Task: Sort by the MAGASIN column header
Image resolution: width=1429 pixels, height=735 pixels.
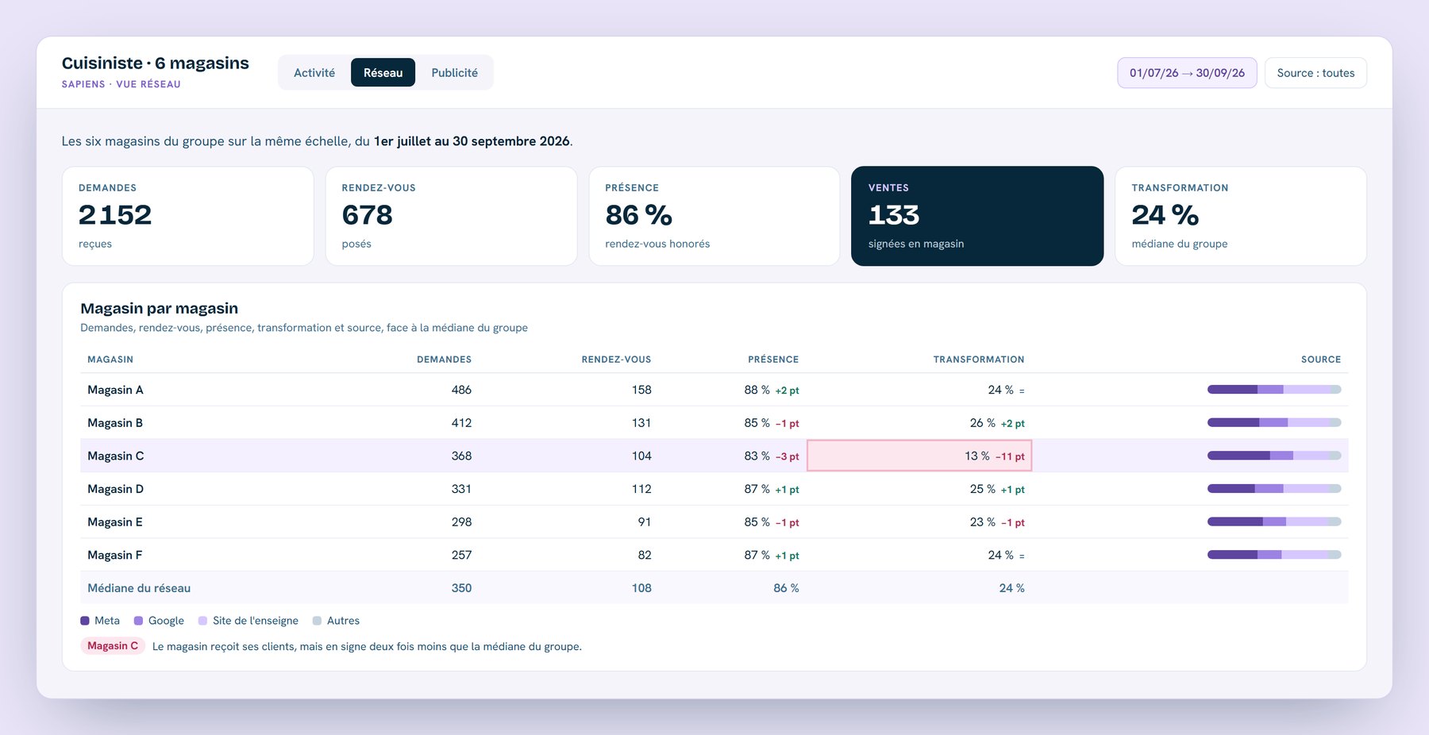Action: point(110,360)
